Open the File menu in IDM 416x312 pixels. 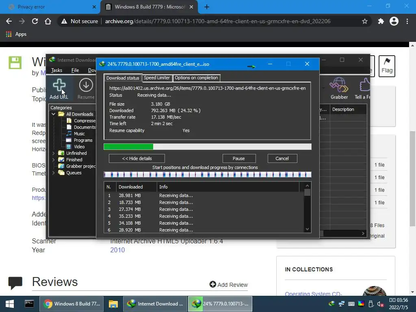click(75, 70)
